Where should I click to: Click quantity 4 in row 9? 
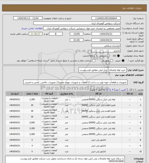pyautogui.click(x=32, y=146)
